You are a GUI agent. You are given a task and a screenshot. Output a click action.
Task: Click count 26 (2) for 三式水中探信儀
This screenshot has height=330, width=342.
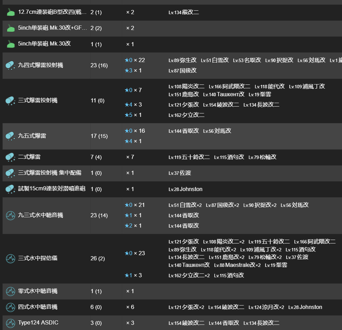[x=98, y=259]
